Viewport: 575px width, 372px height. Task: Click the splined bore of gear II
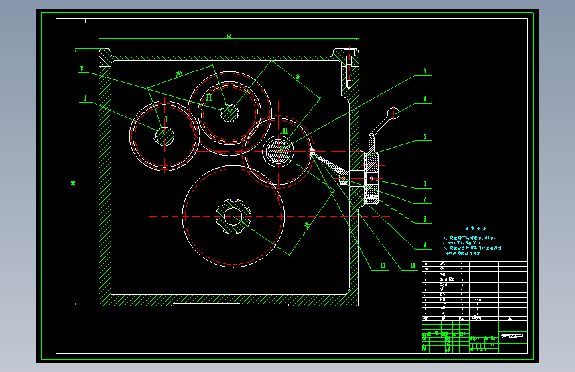pos(229,113)
